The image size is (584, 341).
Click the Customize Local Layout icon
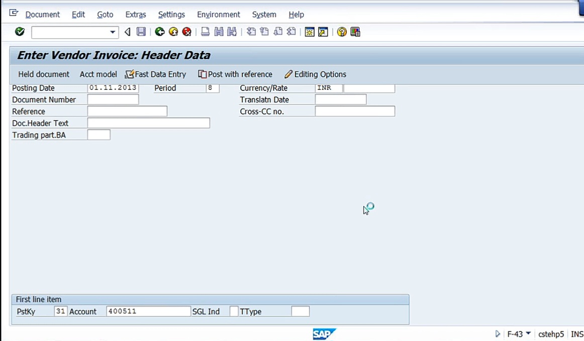pyautogui.click(x=355, y=32)
